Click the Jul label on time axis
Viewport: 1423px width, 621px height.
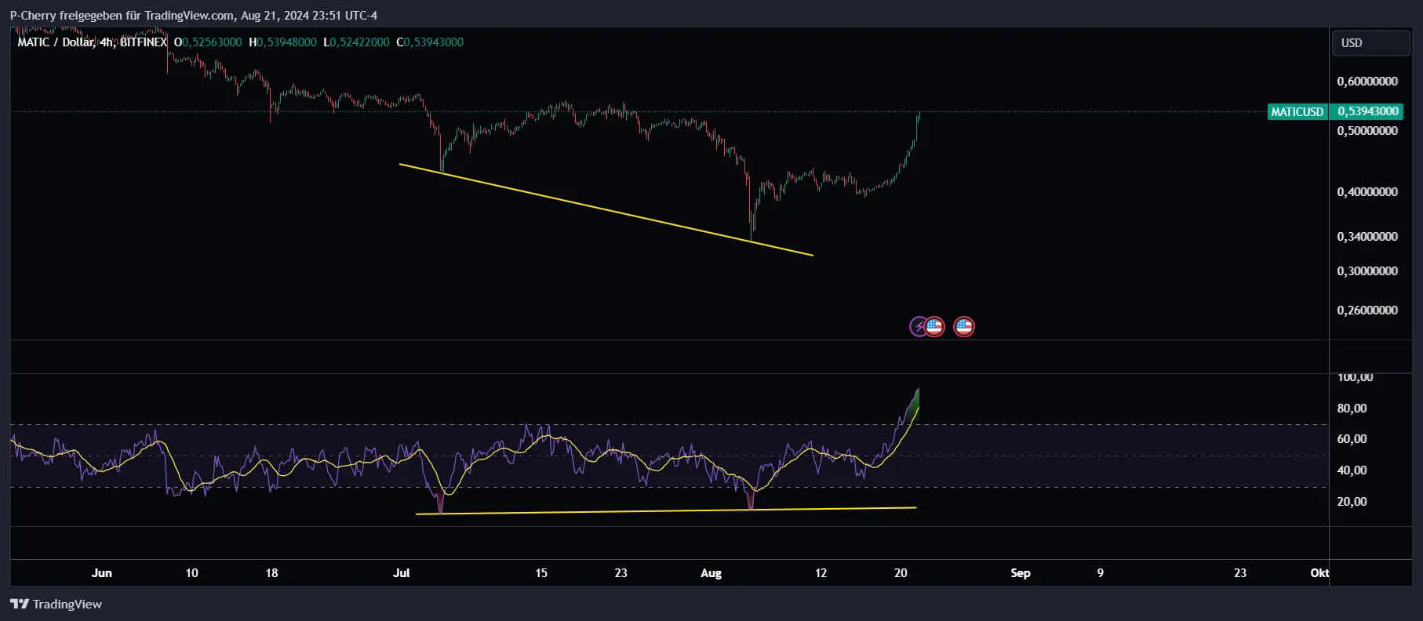click(x=401, y=573)
